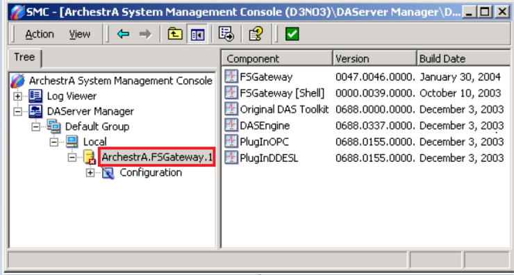Sort by the Version column header
Image resolution: width=514 pixels, height=275 pixels.
[x=374, y=58]
